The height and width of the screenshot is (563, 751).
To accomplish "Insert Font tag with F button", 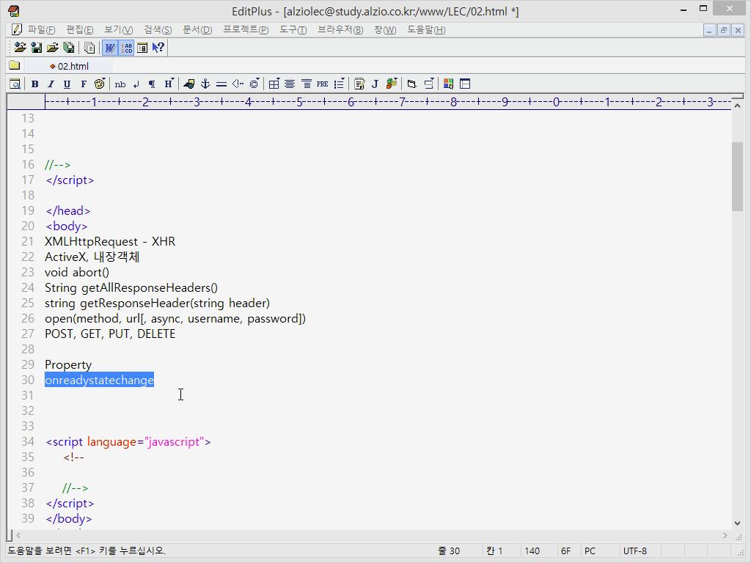I will point(84,84).
